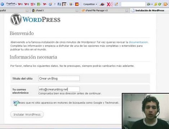Click the WordPress logo
The height and width of the screenshot is (129, 169).
(x=35, y=19)
